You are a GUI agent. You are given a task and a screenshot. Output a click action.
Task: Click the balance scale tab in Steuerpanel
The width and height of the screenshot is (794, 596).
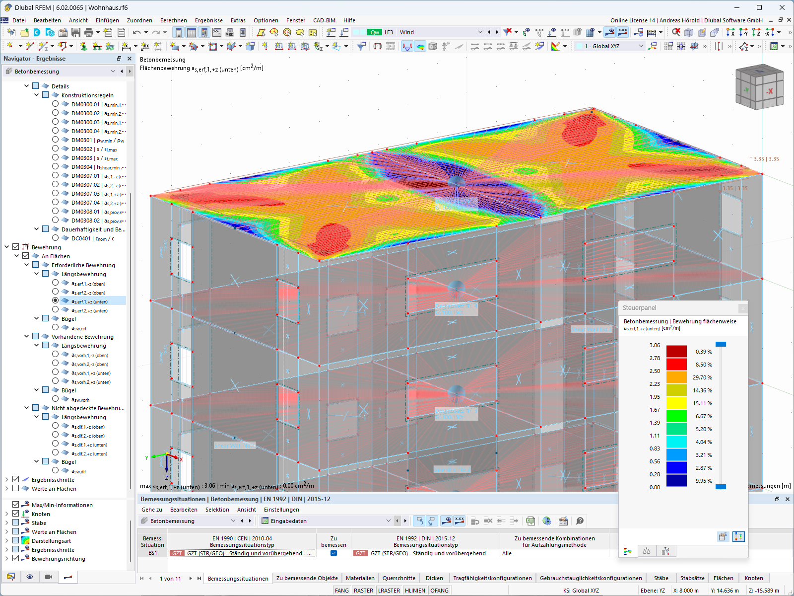[x=647, y=551]
